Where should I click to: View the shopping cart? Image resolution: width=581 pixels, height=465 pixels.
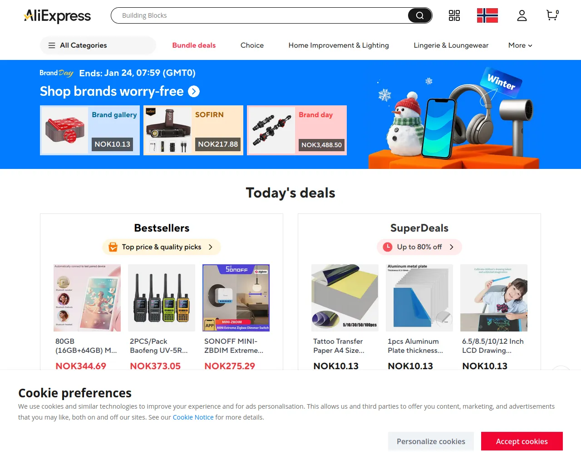552,15
